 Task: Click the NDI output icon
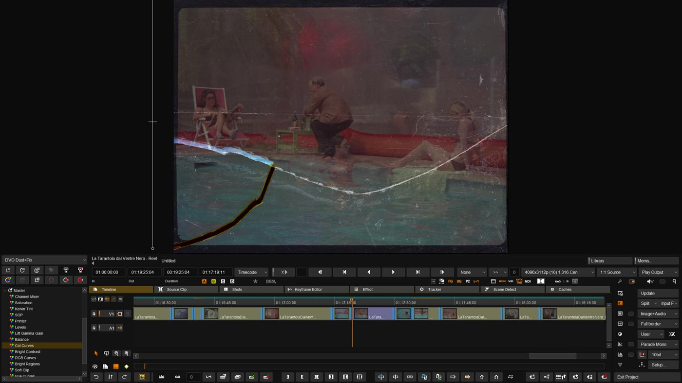[528, 281]
